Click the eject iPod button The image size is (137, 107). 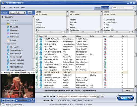(30, 13)
